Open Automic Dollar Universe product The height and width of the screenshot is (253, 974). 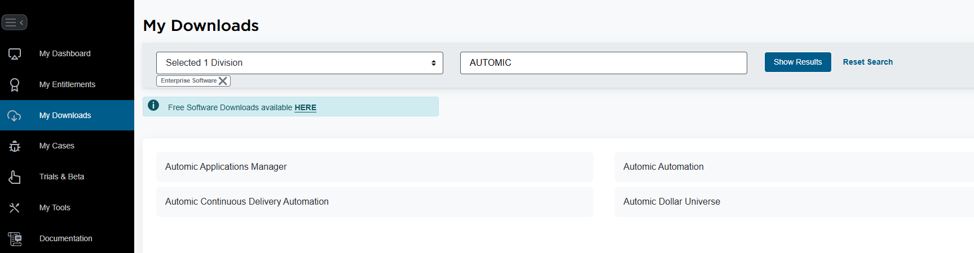(794, 202)
